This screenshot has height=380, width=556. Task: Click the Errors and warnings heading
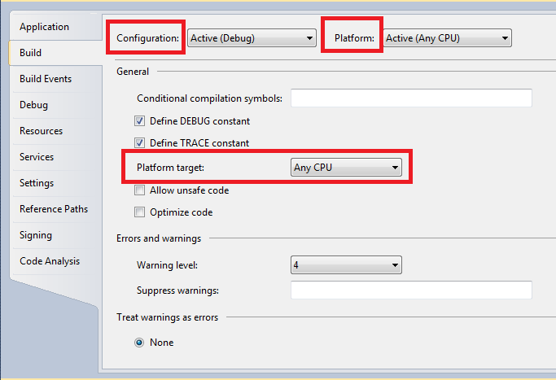(x=159, y=238)
